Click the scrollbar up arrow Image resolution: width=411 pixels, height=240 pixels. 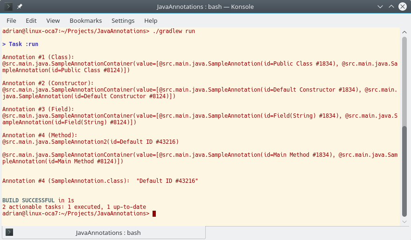(x=404, y=32)
